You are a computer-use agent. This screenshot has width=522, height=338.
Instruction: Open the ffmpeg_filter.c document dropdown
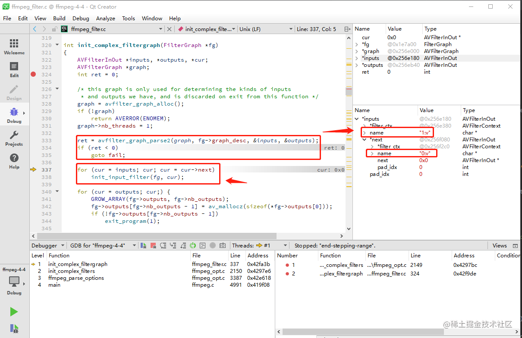point(112,29)
